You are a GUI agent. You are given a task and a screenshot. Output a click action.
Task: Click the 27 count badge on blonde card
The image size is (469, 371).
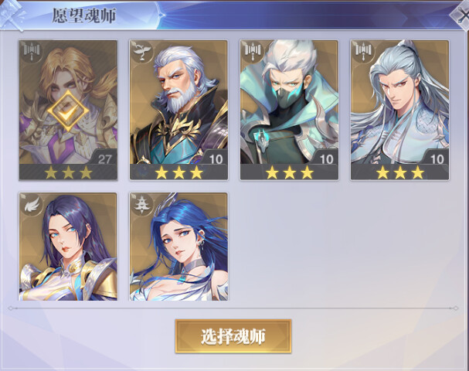pyautogui.click(x=104, y=158)
